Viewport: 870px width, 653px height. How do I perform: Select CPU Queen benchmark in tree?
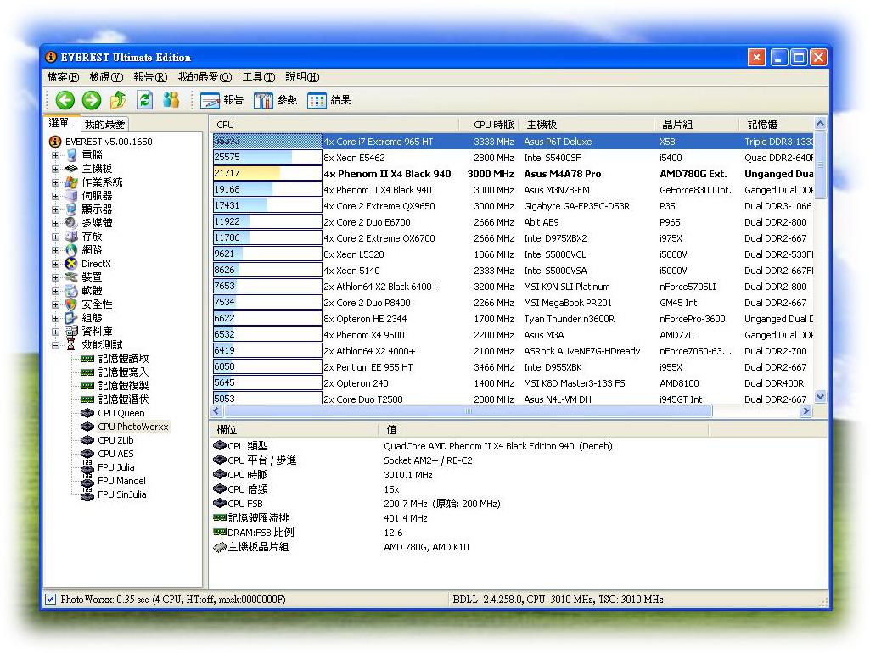[121, 413]
